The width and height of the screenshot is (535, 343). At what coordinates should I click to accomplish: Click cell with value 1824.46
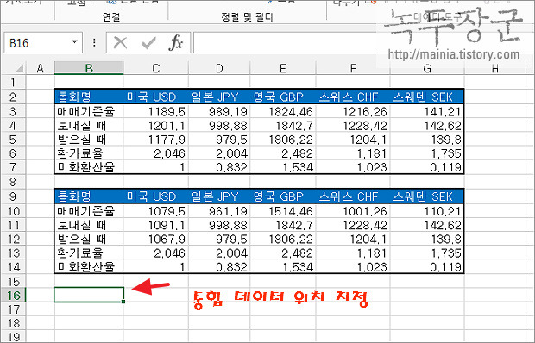(x=282, y=111)
